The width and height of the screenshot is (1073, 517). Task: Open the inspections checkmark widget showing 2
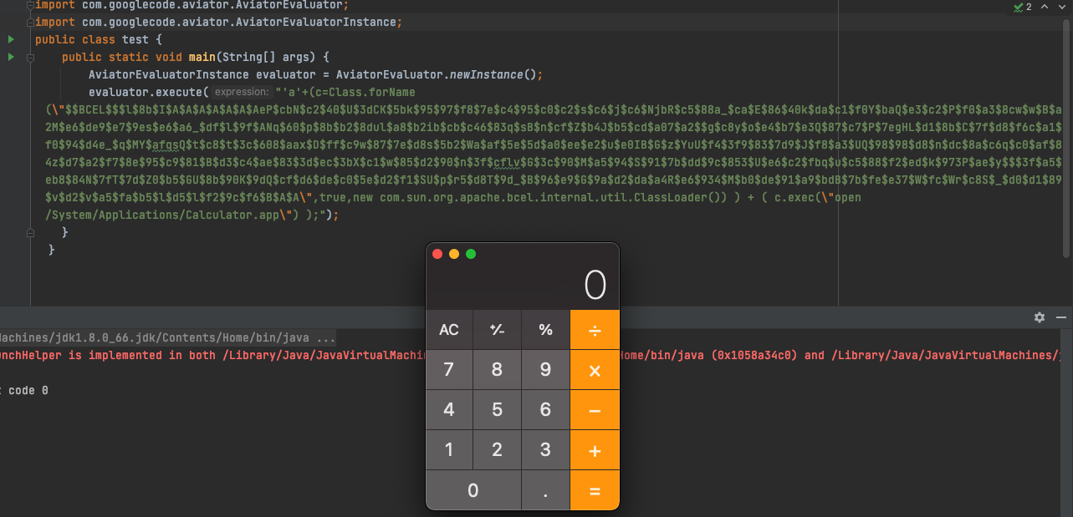pyautogui.click(x=1022, y=7)
